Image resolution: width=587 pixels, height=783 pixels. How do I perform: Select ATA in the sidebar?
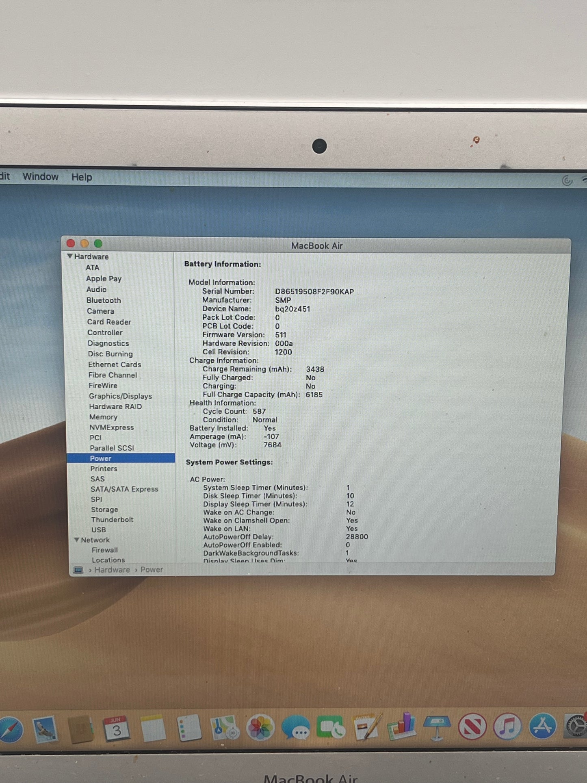pos(92,268)
